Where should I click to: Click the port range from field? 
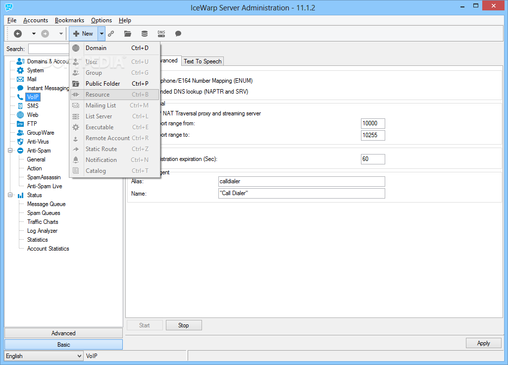(x=373, y=123)
